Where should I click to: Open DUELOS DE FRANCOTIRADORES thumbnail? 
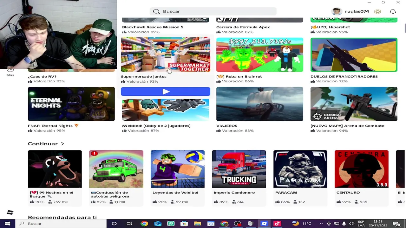click(354, 55)
